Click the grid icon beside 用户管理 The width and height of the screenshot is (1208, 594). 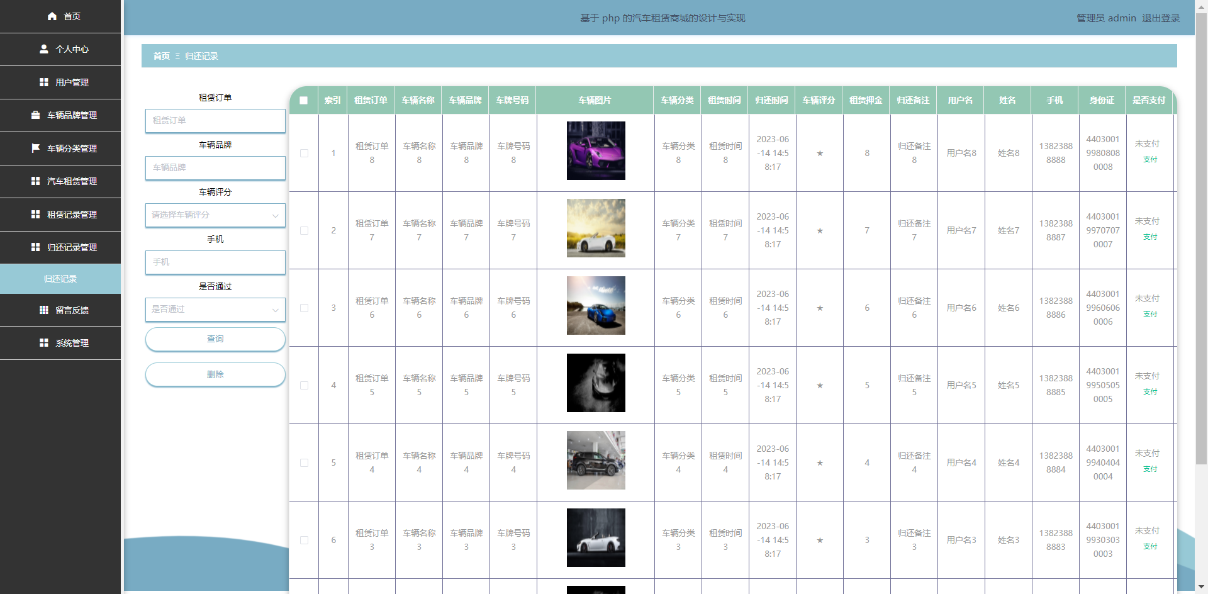click(44, 82)
